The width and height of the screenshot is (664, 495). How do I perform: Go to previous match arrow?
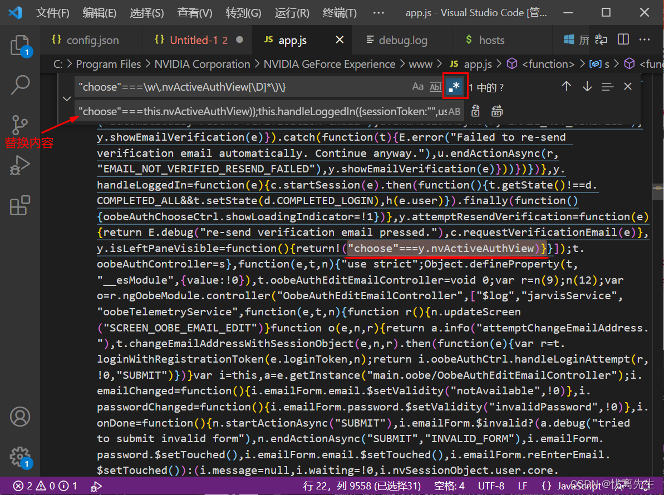click(x=566, y=87)
